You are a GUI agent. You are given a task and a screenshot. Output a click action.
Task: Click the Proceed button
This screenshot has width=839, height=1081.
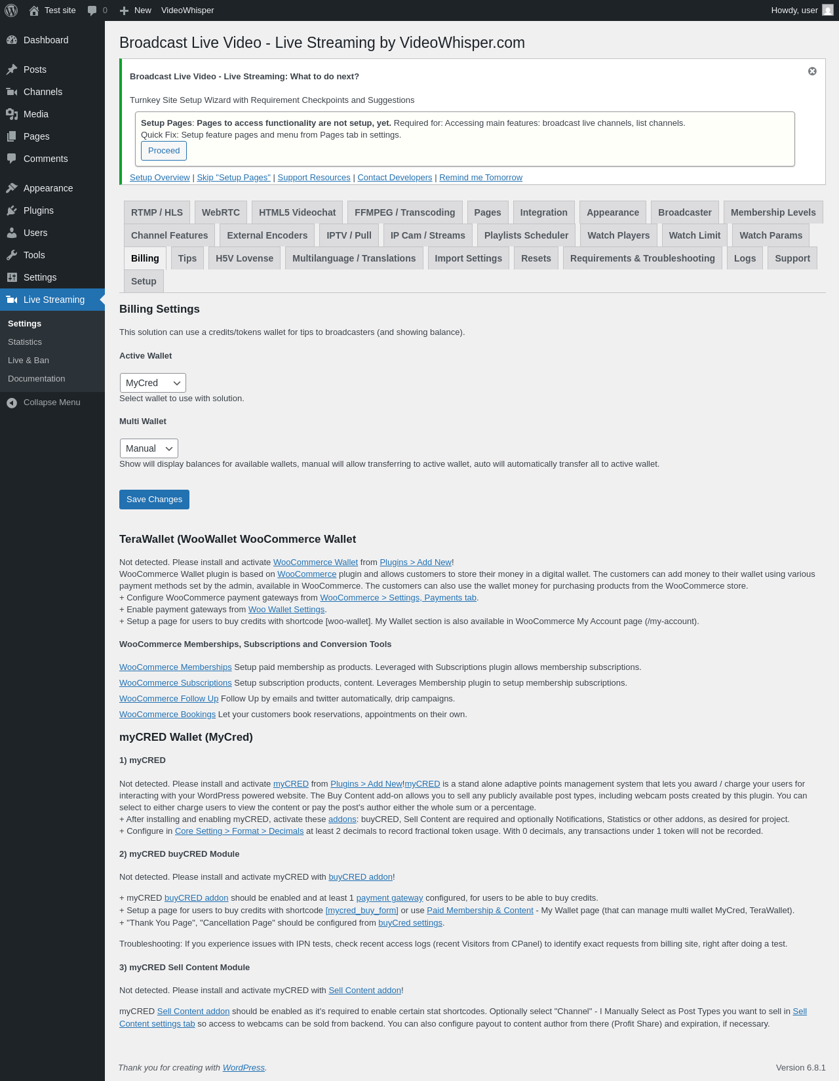tap(164, 151)
